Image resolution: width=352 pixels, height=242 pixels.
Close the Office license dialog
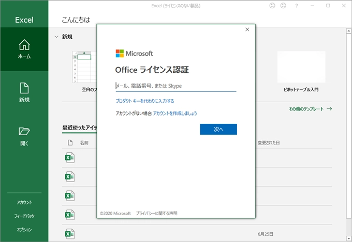247,29
